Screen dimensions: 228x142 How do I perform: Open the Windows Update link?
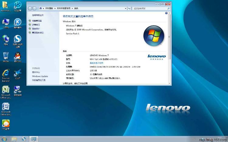40,76
